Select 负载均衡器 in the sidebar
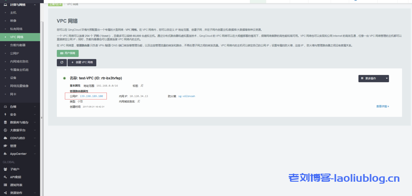Screen dimensions: 412x196 (18, 45)
